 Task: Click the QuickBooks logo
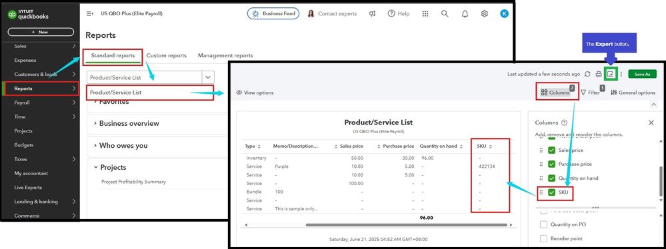click(x=28, y=15)
